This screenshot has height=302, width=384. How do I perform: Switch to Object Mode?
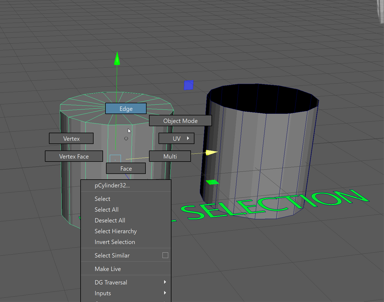(x=180, y=121)
